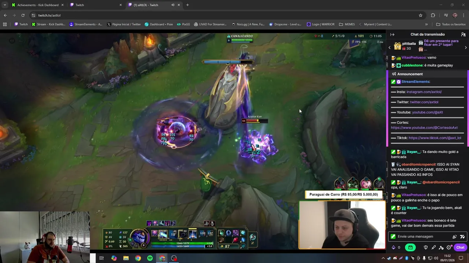This screenshot has width=469, height=263.
Task: Show previous gift leaderboard entry
Action: [389, 47]
